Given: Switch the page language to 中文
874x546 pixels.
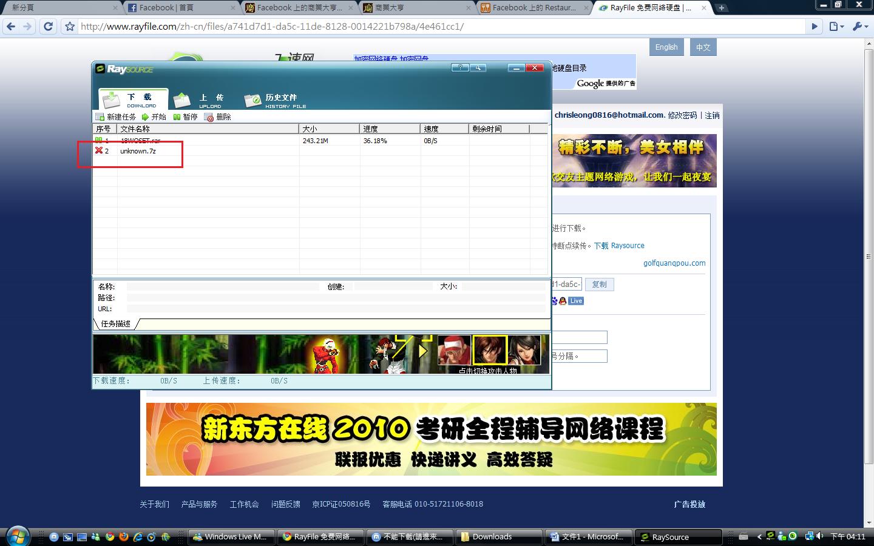Looking at the screenshot, I should pos(703,47).
